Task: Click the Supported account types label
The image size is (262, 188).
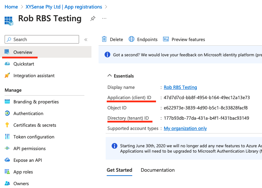Action: tap(133, 129)
